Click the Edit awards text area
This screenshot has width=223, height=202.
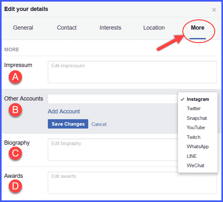(132, 183)
